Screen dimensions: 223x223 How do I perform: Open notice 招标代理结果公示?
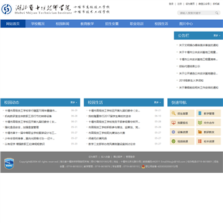[190, 66]
